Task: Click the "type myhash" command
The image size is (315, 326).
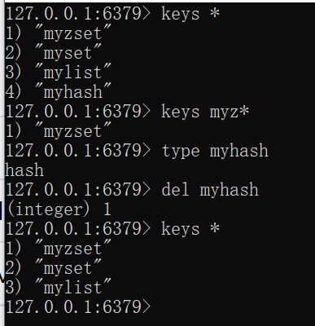Action: [x=215, y=151]
